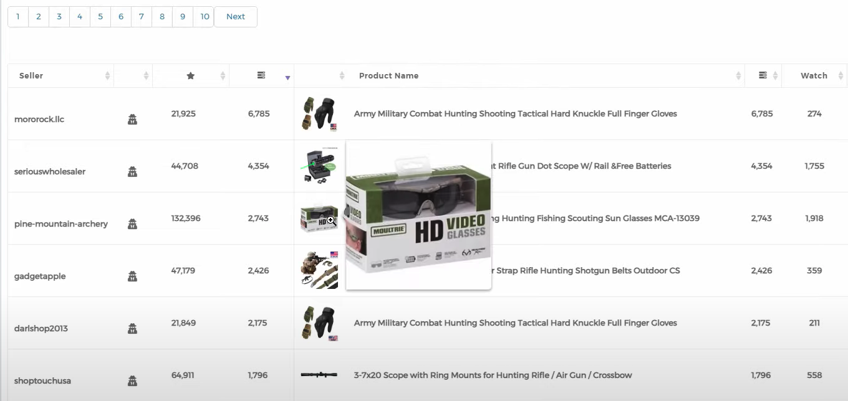Open the store icon for mororock.llc

click(x=132, y=120)
